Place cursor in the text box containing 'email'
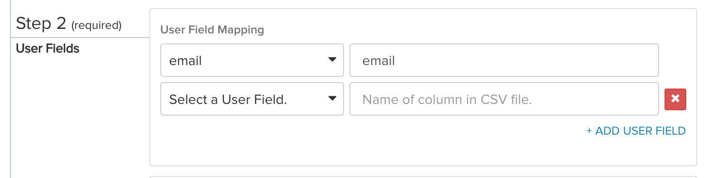708x178 pixels. (x=504, y=60)
